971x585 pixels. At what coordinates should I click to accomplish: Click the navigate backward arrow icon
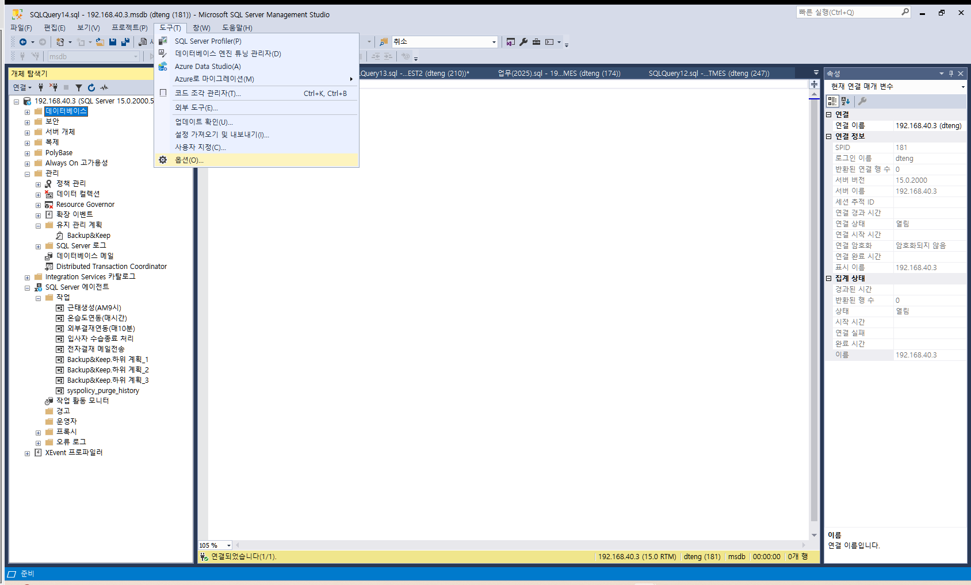pyautogui.click(x=23, y=42)
